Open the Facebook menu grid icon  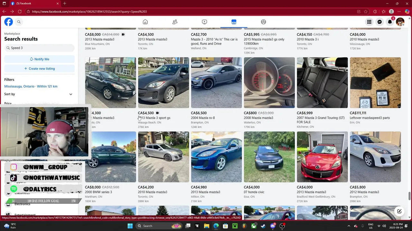[x=369, y=22]
